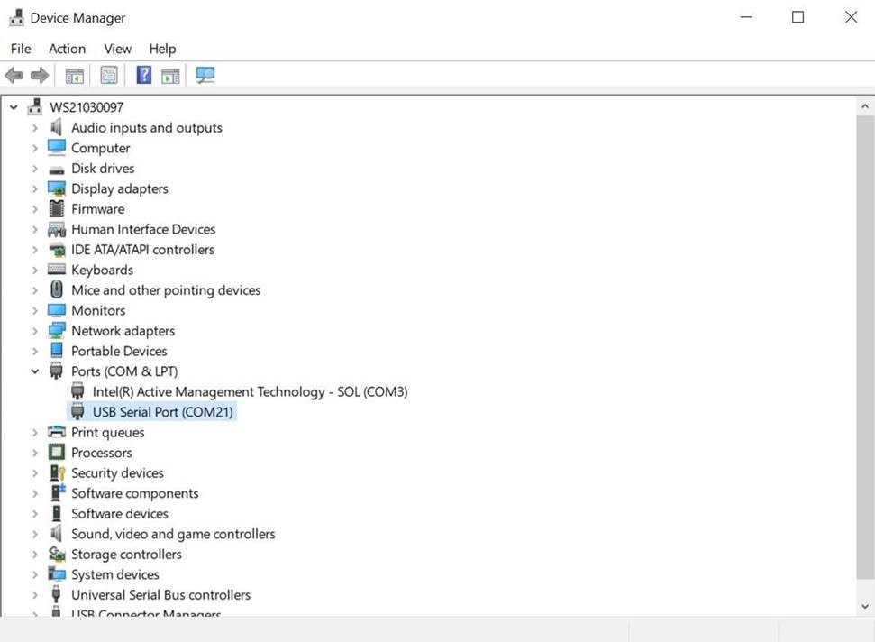Expand the Disk drives category
The image size is (875, 642).
[35, 169]
